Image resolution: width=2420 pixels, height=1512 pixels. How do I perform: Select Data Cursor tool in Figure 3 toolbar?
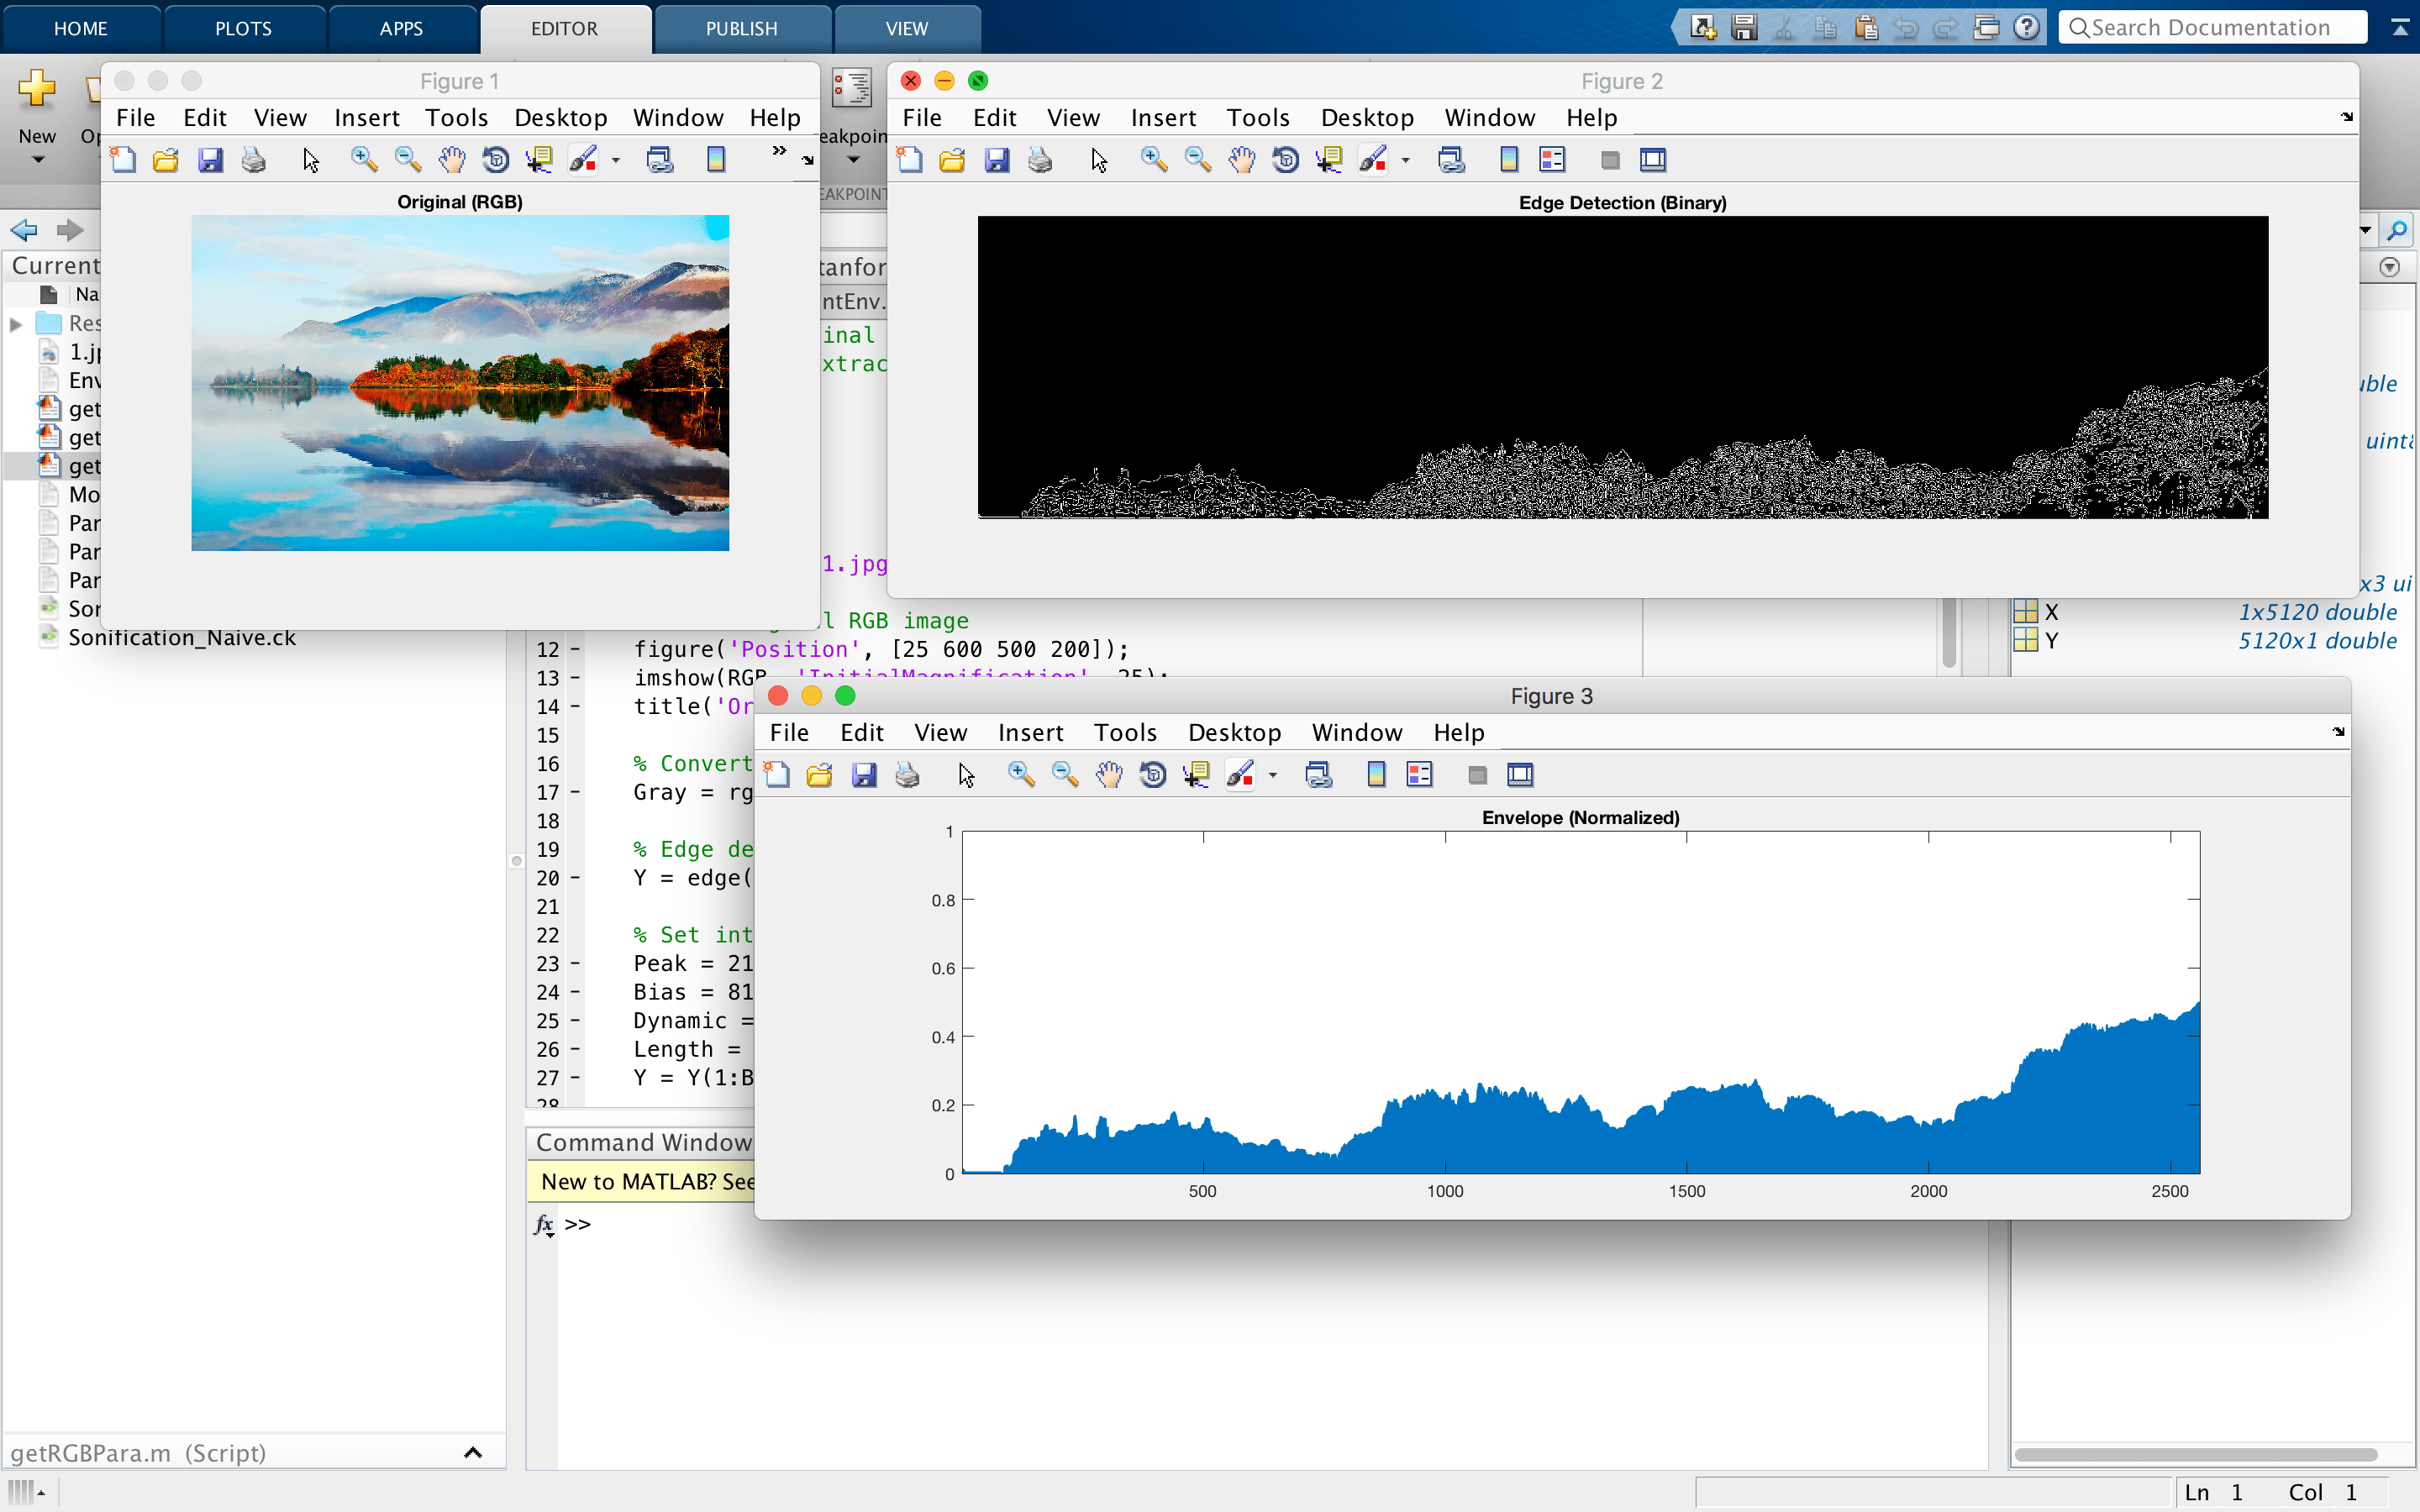pos(1196,775)
